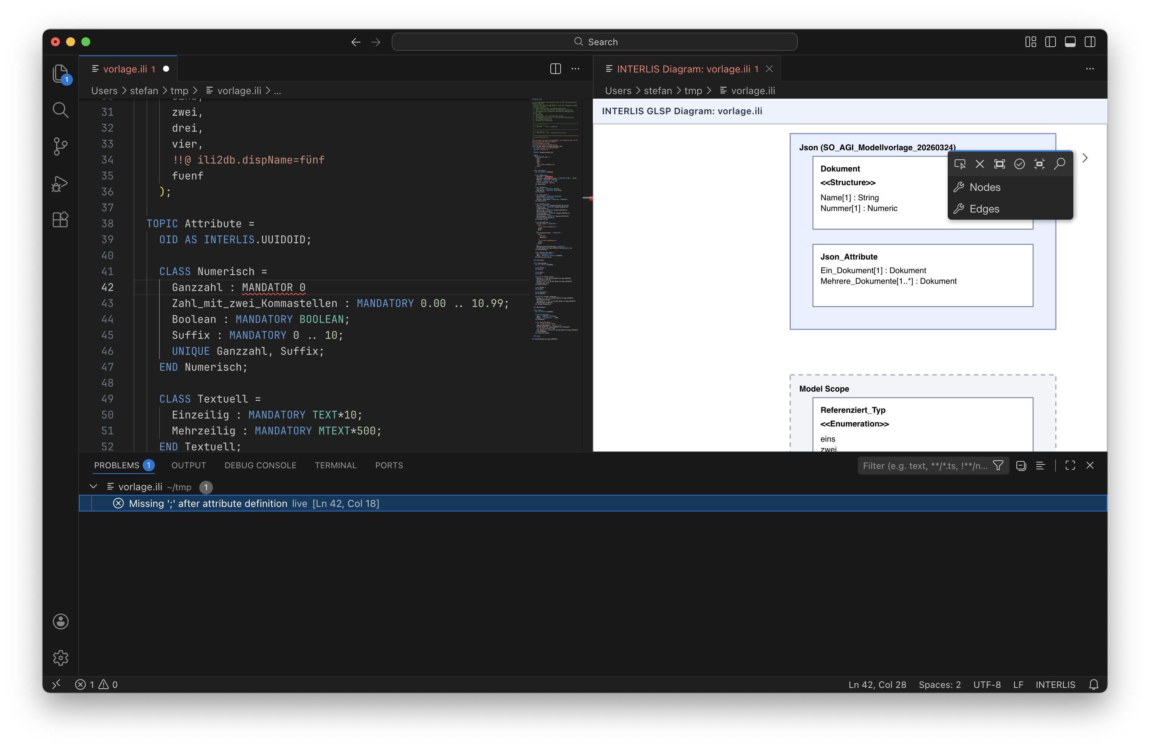Open the Search view in activity bar
1150x749 pixels.
(60, 110)
